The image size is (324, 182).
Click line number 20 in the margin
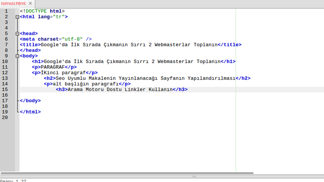[5, 118]
